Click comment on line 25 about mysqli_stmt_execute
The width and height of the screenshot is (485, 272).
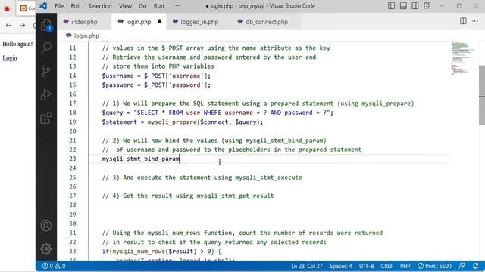tap(202, 178)
